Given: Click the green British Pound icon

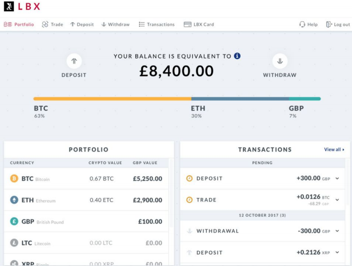Looking at the screenshot, I should [14, 221].
